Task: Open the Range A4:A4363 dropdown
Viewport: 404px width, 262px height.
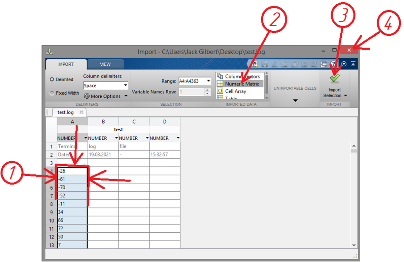Action: point(208,81)
